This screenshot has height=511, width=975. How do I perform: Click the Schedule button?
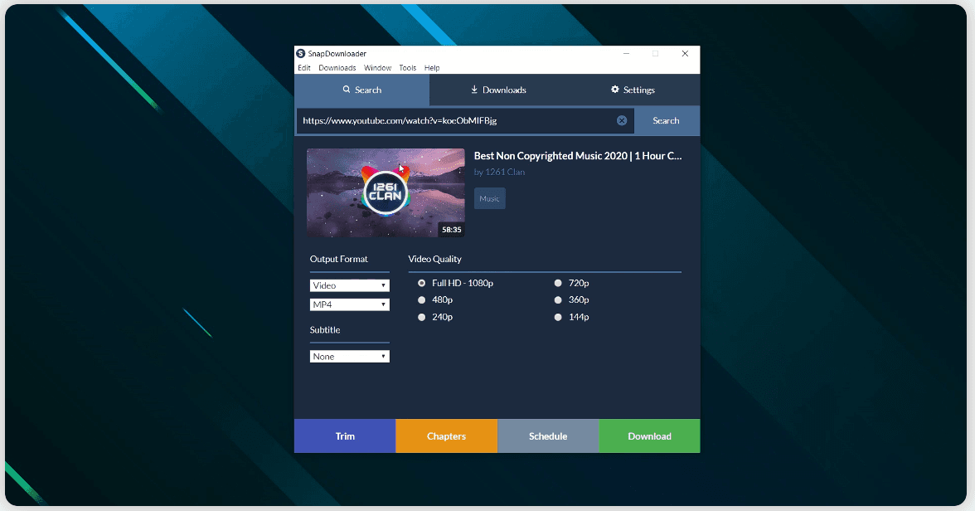coord(548,436)
